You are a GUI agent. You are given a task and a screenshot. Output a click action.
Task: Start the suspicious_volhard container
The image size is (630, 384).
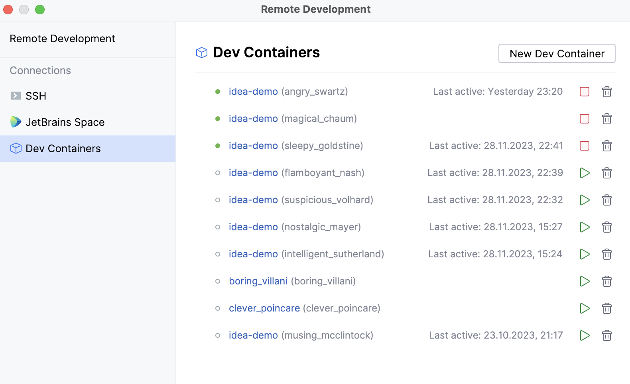pyautogui.click(x=585, y=200)
